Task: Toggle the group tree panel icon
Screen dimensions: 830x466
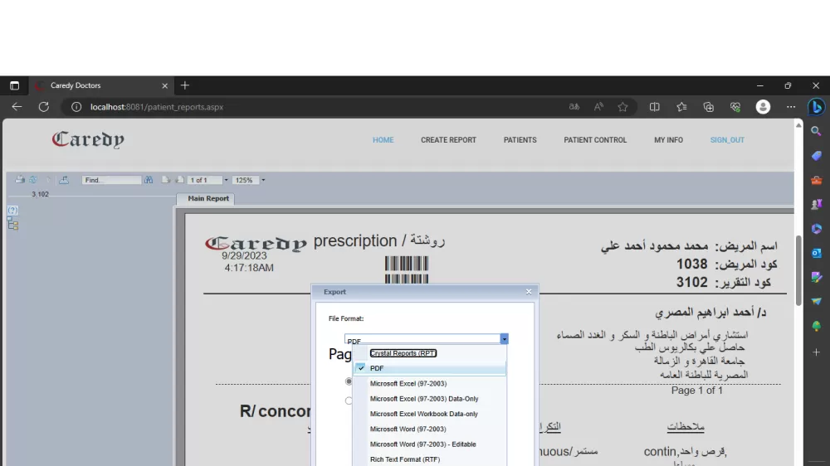Action: (x=13, y=225)
